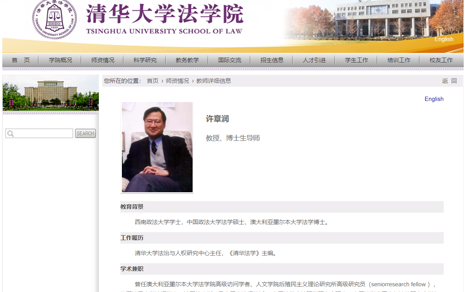Click the name 许章润
The height and width of the screenshot is (292, 471).
point(217,119)
